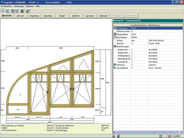Viewport: 184px width, 138px height.
Task: Switch to the Beschlag tab
Action: 48,16
